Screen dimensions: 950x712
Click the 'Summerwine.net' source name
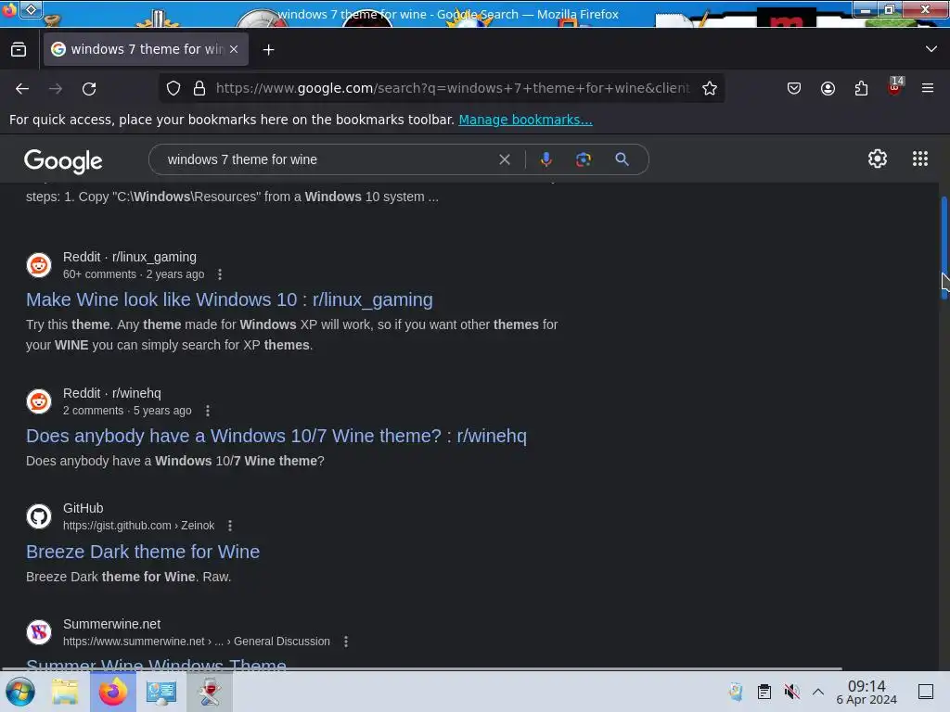pos(111,624)
